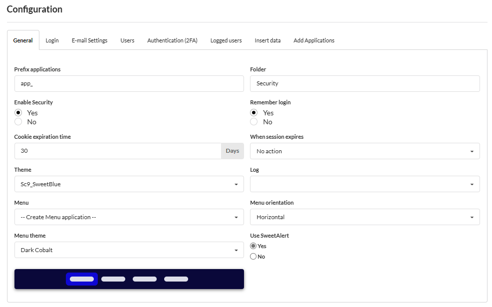Switch to the Logged users tab

tap(226, 40)
